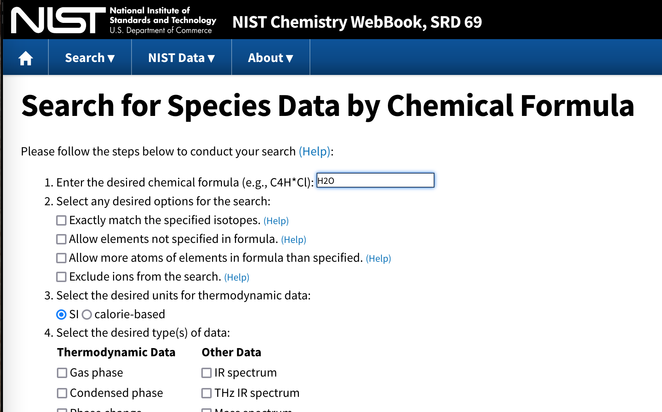Open Help link for exclude ions option

pos(237,277)
